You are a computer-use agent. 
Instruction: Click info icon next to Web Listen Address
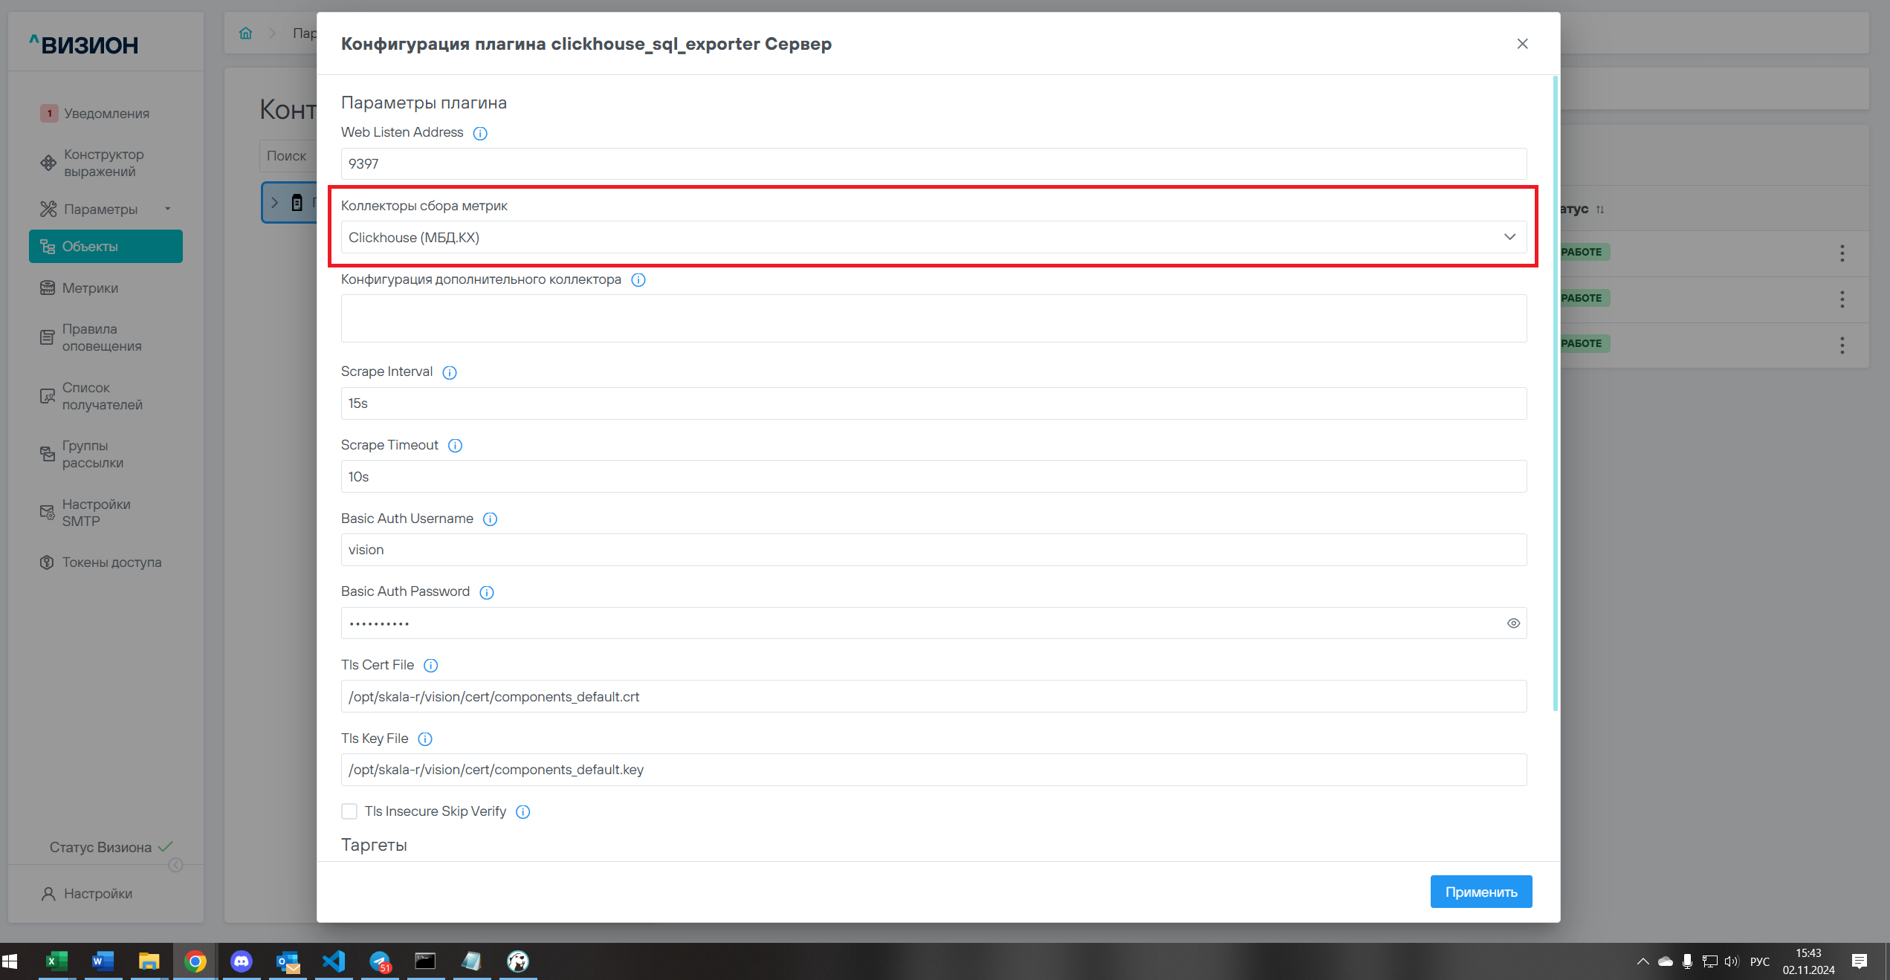[x=480, y=133]
